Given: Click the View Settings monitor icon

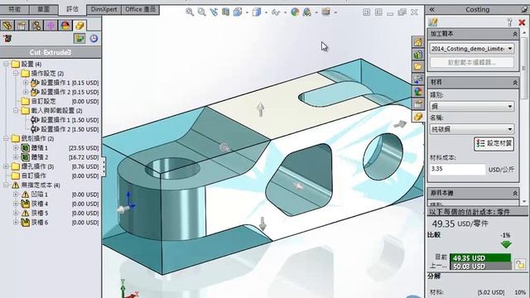Looking at the screenshot, I should point(325,12).
